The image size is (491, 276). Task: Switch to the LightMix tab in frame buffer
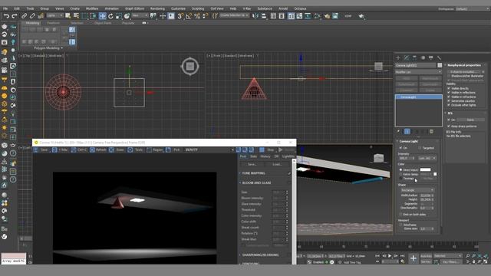288,156
